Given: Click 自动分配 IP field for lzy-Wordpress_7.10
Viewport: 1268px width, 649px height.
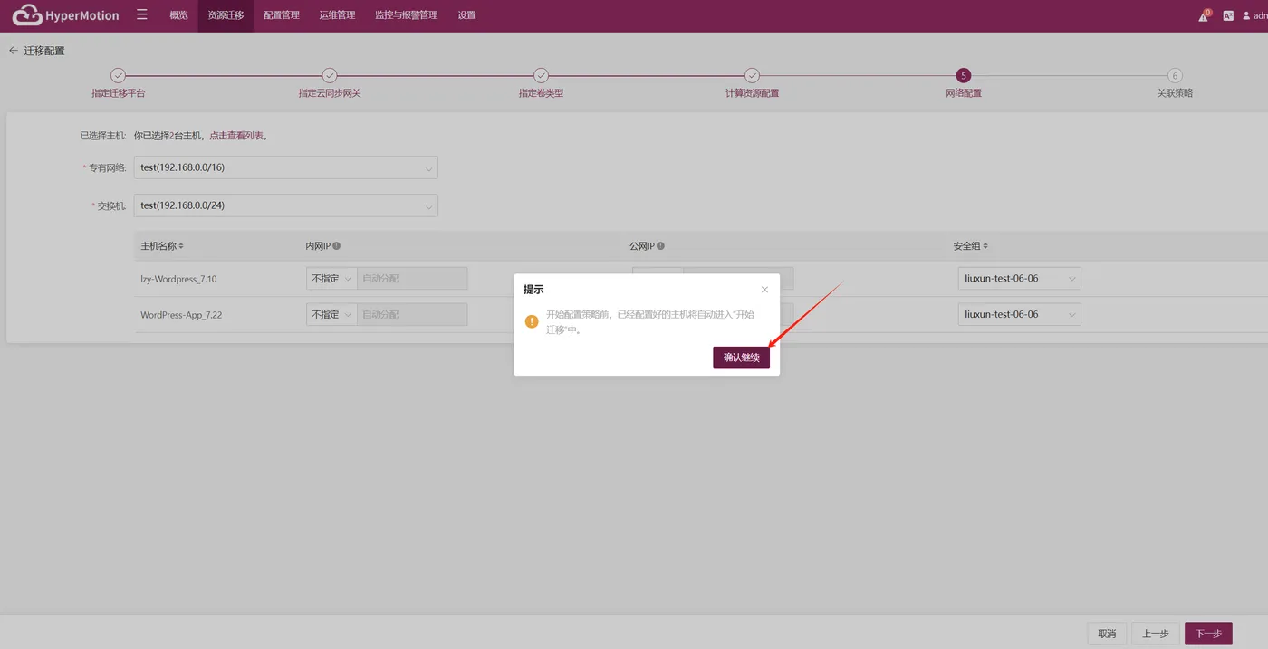Looking at the screenshot, I should click(x=412, y=279).
